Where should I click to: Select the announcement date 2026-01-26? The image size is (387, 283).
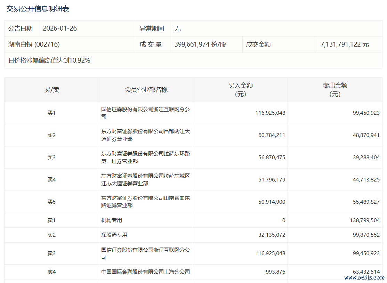pyautogui.click(x=60, y=29)
